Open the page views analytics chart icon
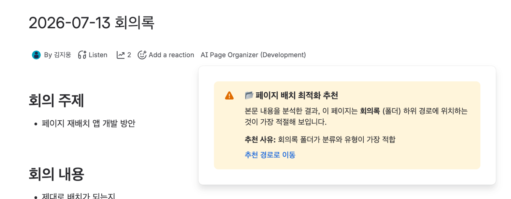This screenshot has height=199, width=511. [121, 55]
